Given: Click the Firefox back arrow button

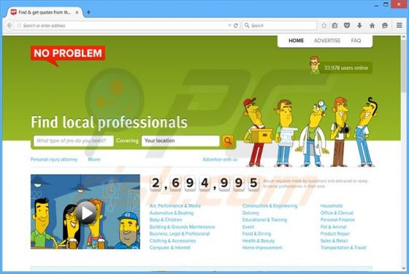Looking at the screenshot, I should point(9,26).
